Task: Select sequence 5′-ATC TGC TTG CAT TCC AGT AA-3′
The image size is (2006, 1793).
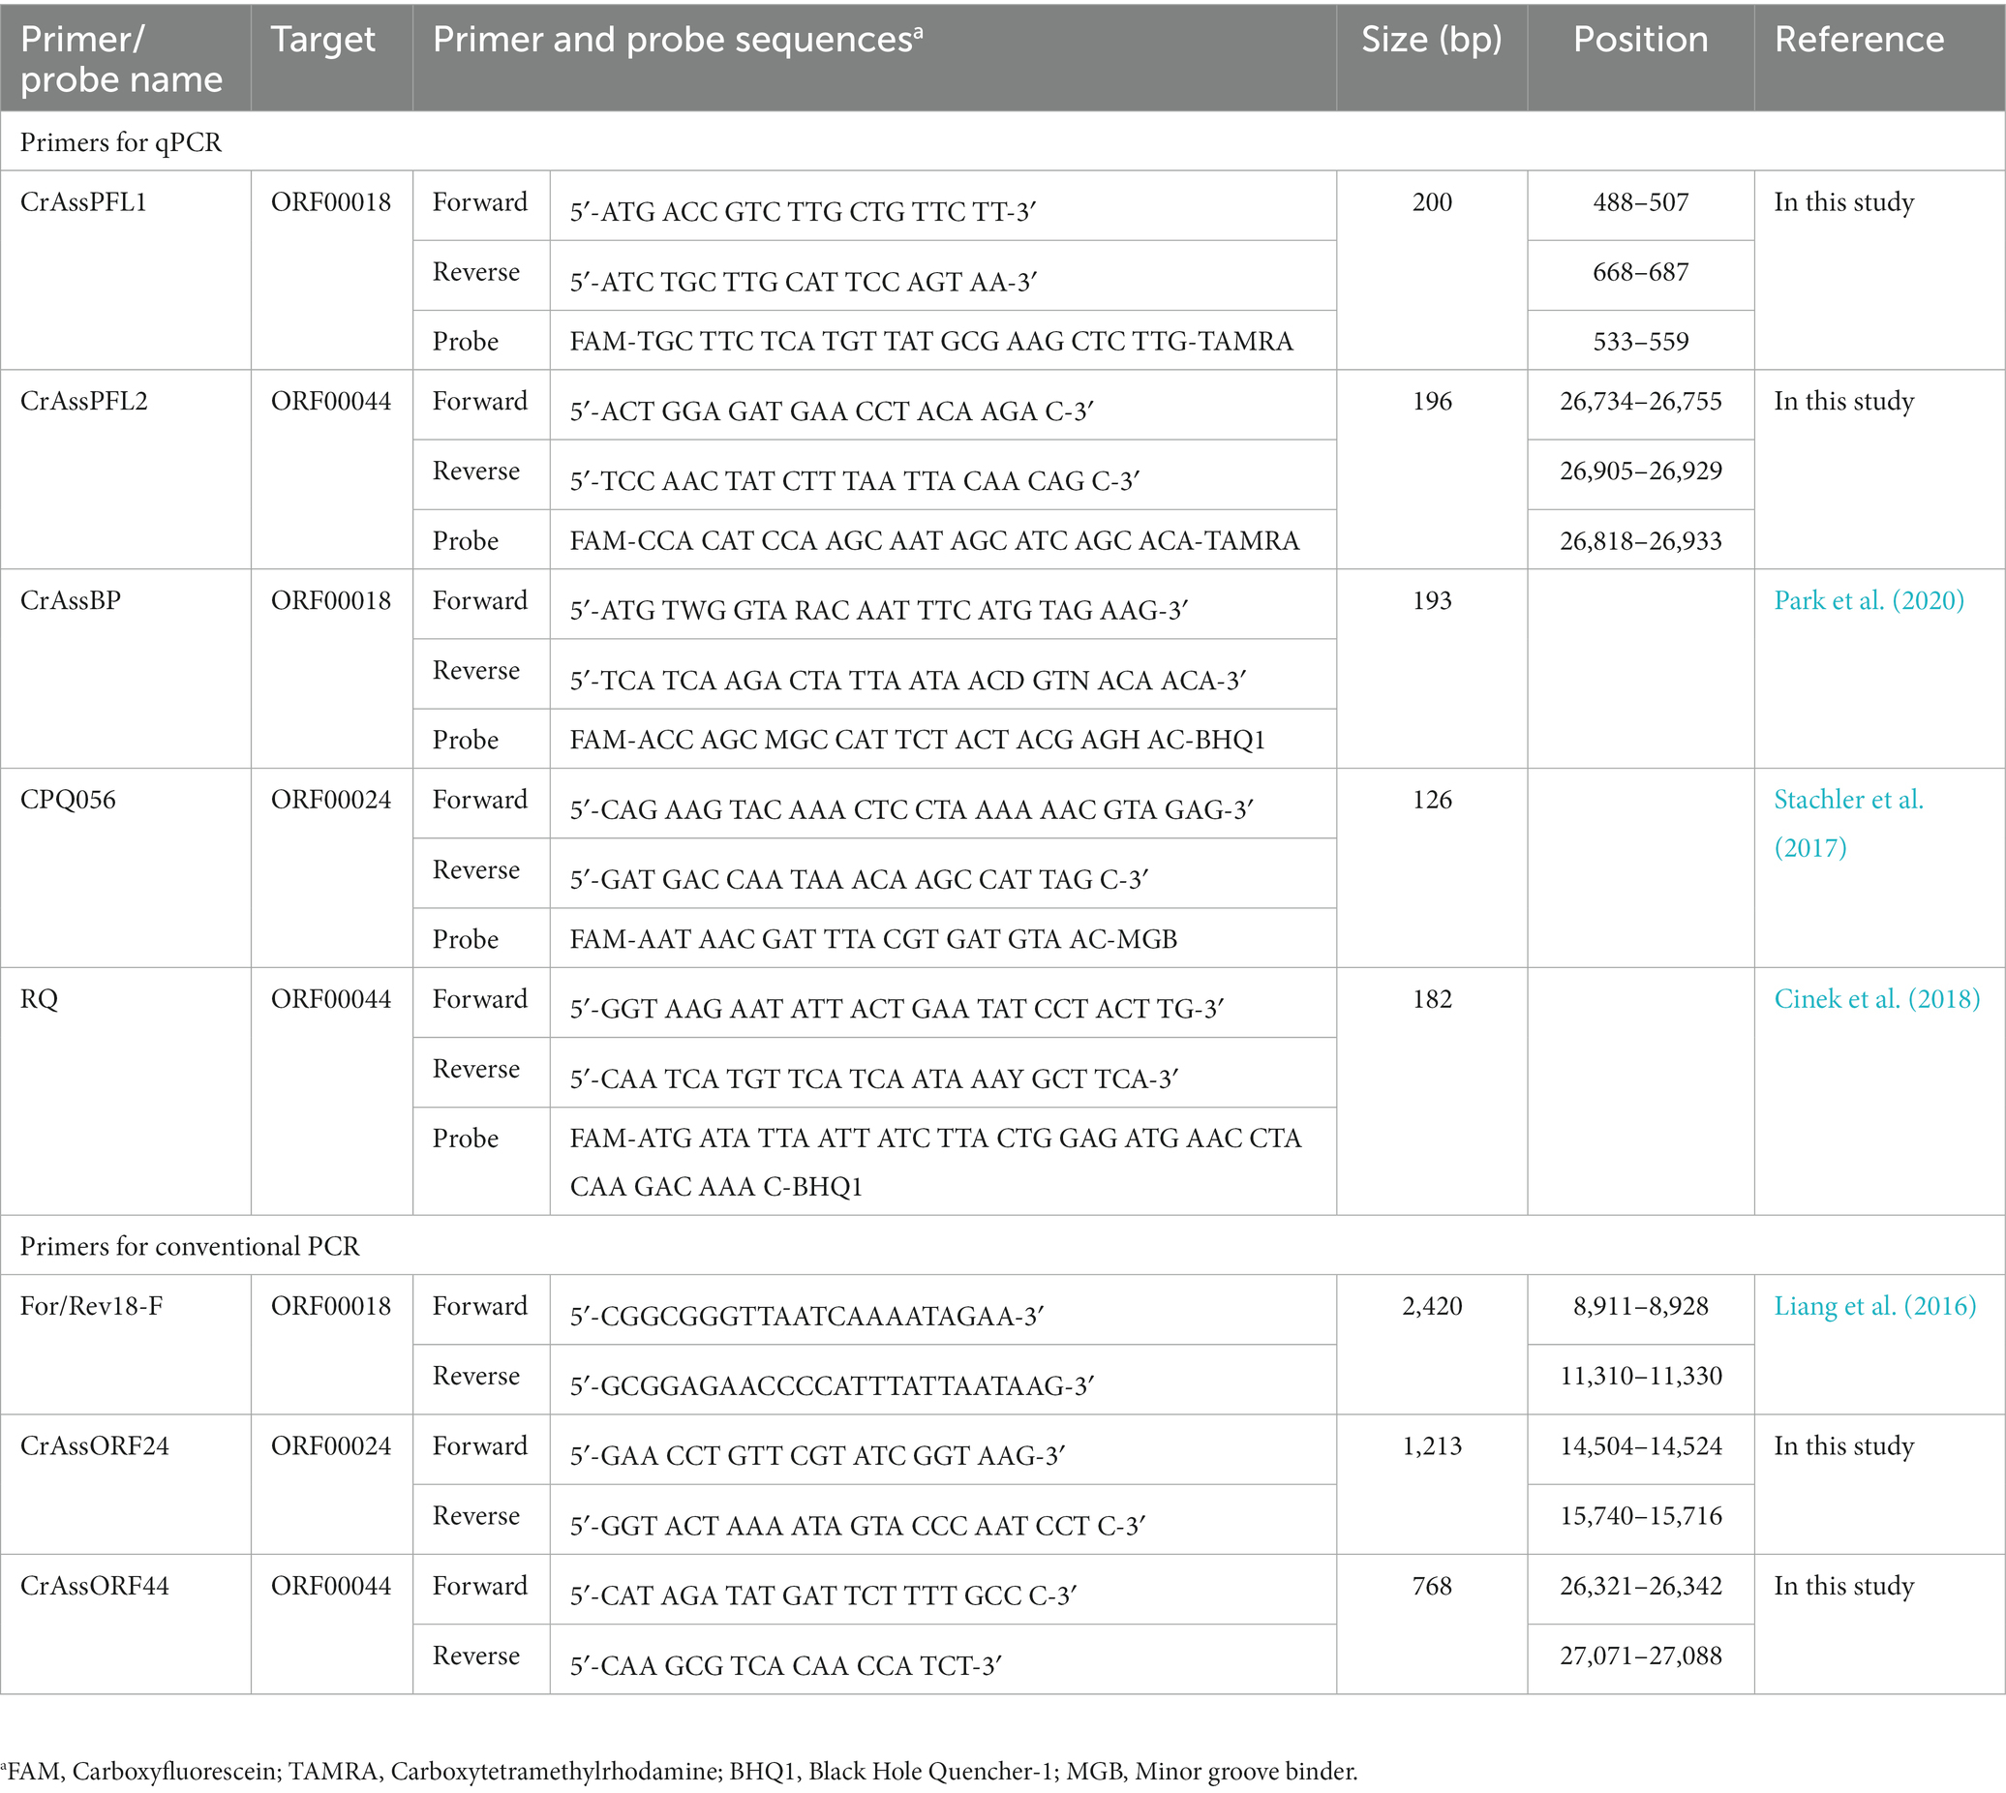Action: (802, 282)
